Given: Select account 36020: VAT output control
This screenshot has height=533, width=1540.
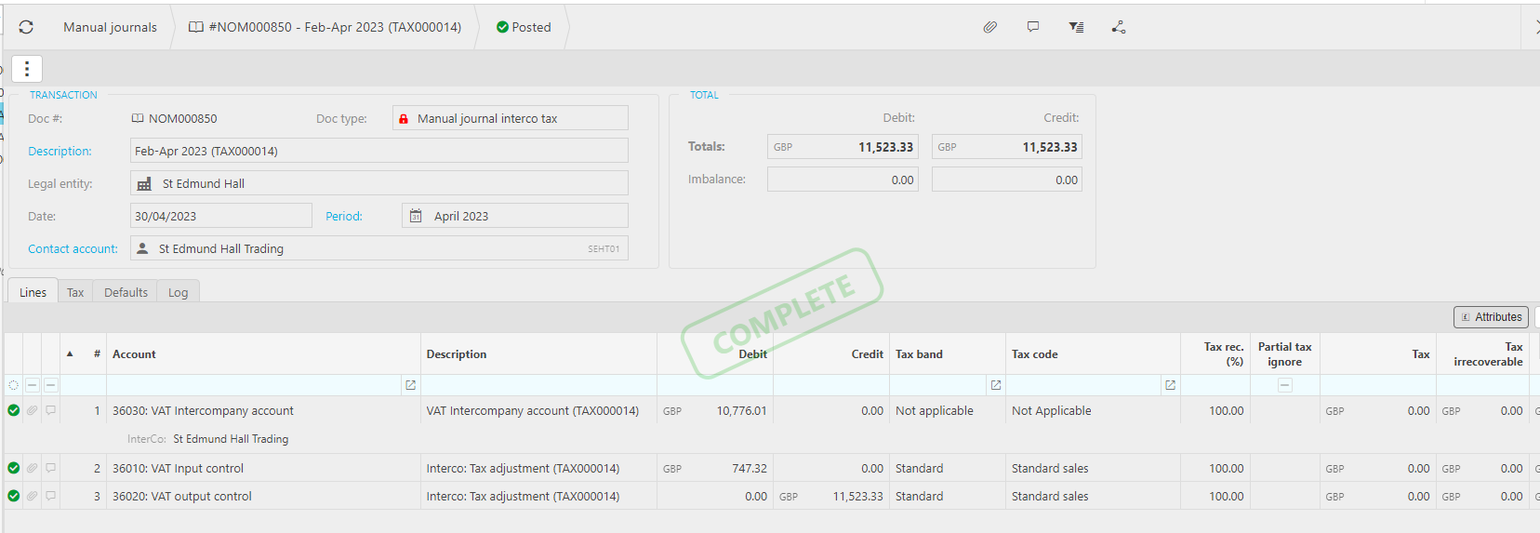Looking at the screenshot, I should 182,497.
